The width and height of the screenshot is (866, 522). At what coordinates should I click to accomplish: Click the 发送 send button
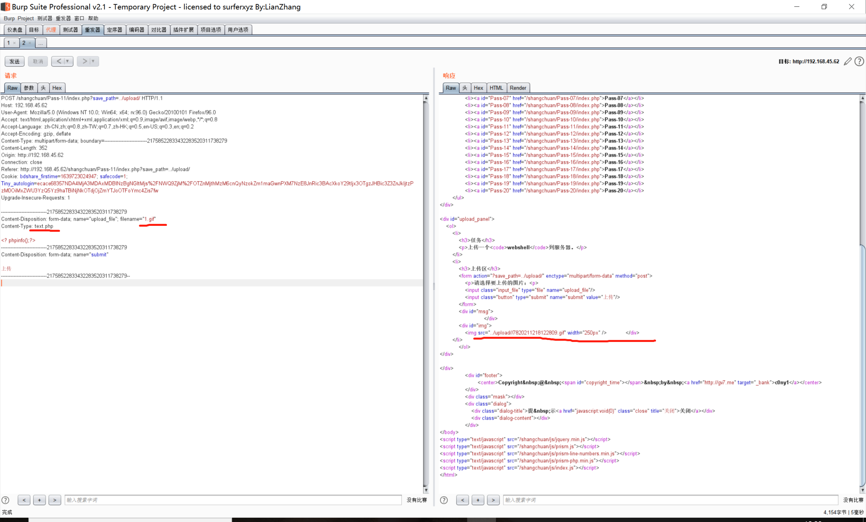[x=15, y=61]
